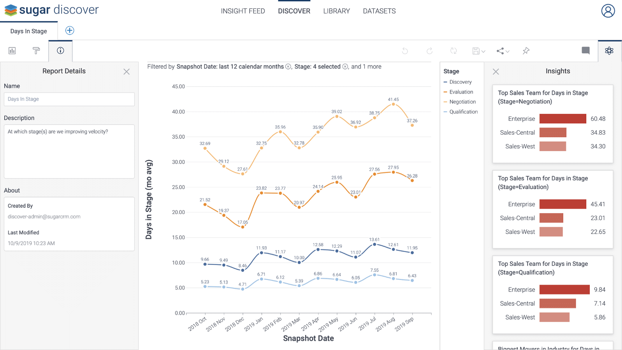Image resolution: width=622 pixels, height=350 pixels.
Task: Toggle Negotiation series in legend
Action: coord(460,102)
